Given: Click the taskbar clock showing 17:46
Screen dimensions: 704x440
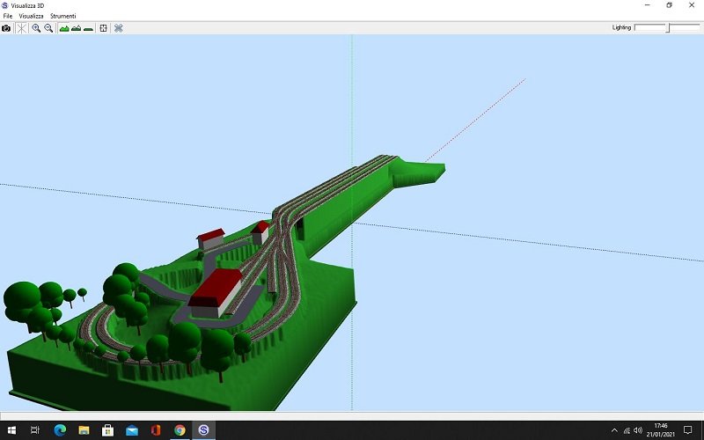Looking at the screenshot, I should click(x=661, y=430).
